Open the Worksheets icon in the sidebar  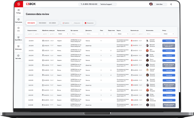click(x=18, y=47)
